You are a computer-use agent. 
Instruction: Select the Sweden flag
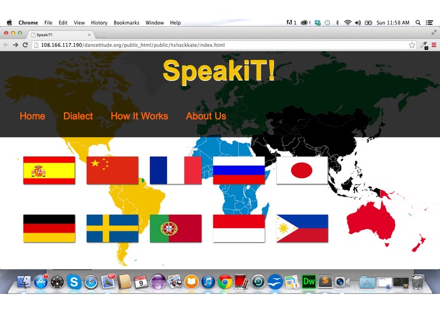tap(112, 229)
